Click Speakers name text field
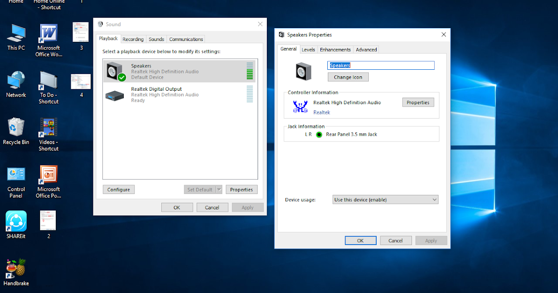 pyautogui.click(x=381, y=66)
